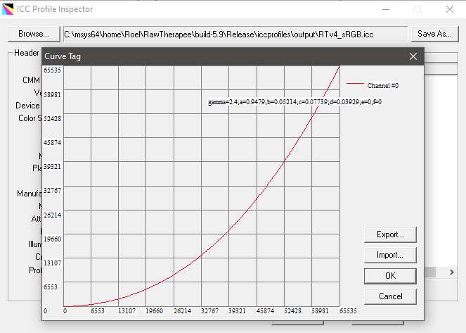Close the Curve Tag dialog

(x=413, y=56)
